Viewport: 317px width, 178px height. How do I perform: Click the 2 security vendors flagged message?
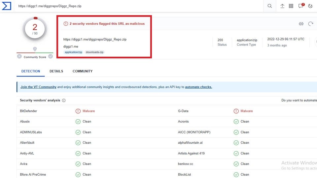[107, 24]
